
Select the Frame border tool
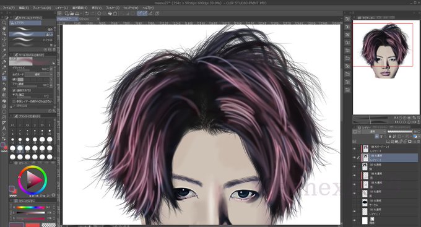click(x=4, y=118)
